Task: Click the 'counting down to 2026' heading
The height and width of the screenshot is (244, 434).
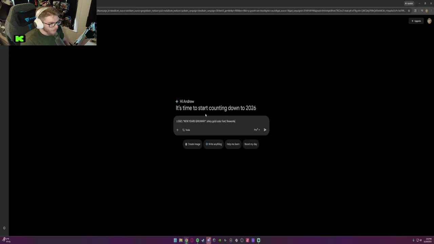Action: tap(232, 108)
